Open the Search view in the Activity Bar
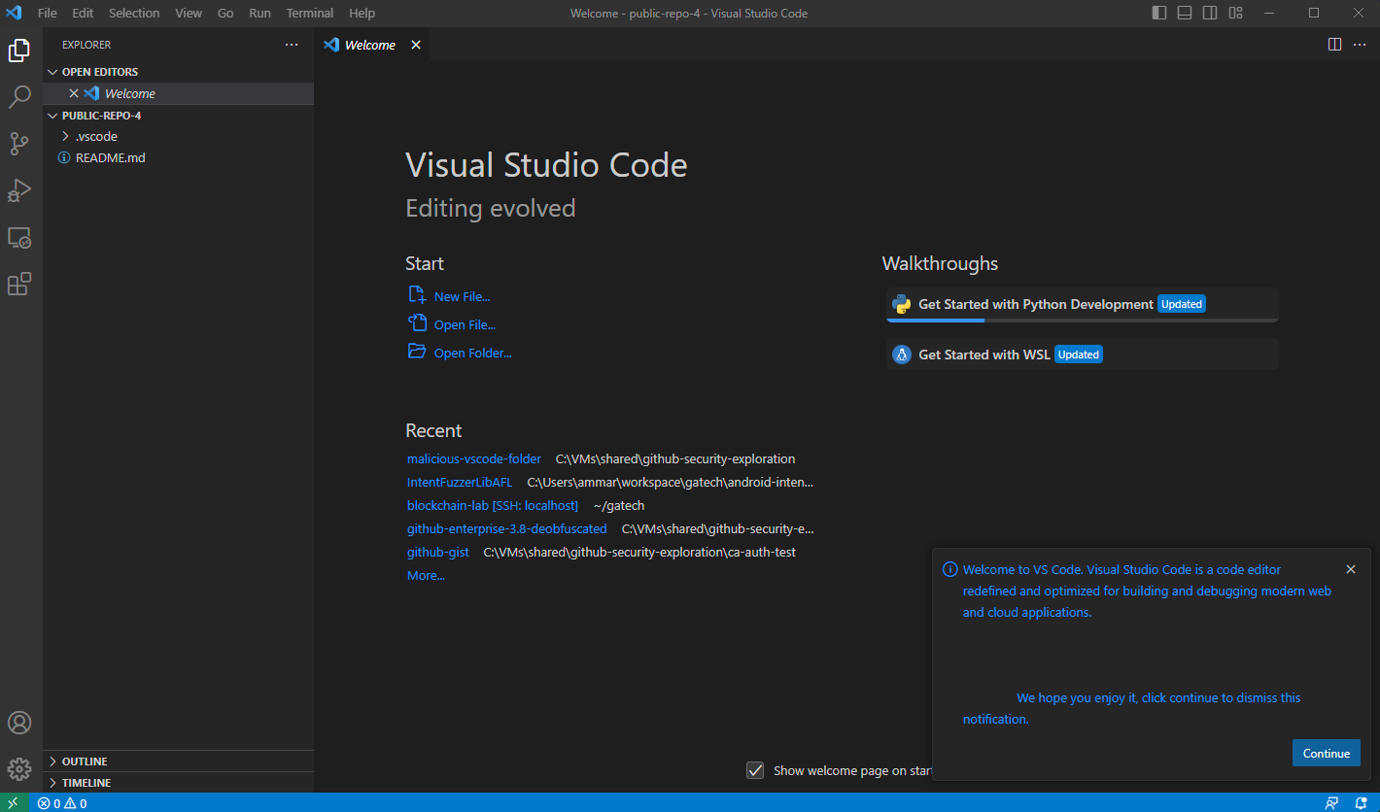 pyautogui.click(x=19, y=96)
